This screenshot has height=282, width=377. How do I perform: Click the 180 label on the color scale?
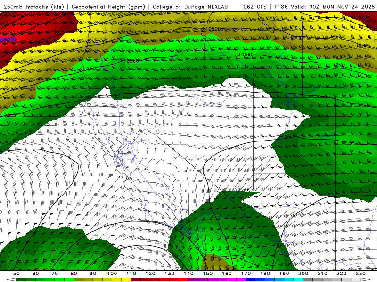[265, 274]
